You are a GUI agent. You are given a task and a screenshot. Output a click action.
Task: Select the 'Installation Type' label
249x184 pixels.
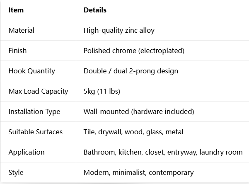34,111
